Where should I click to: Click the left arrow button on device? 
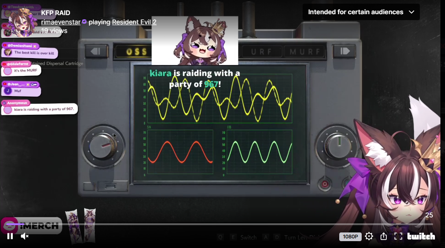(96, 51)
